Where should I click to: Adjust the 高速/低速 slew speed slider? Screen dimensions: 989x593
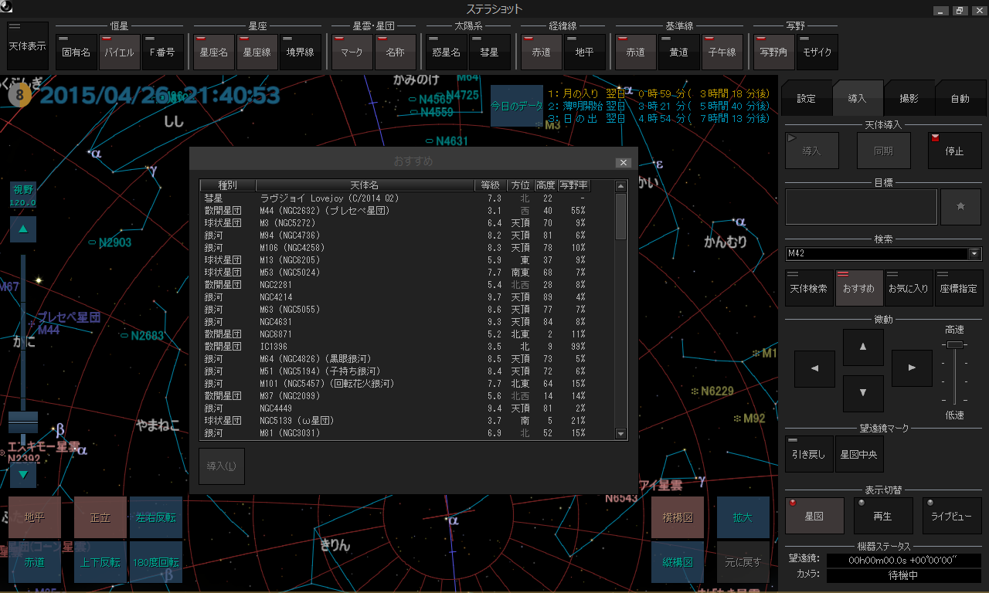point(955,344)
